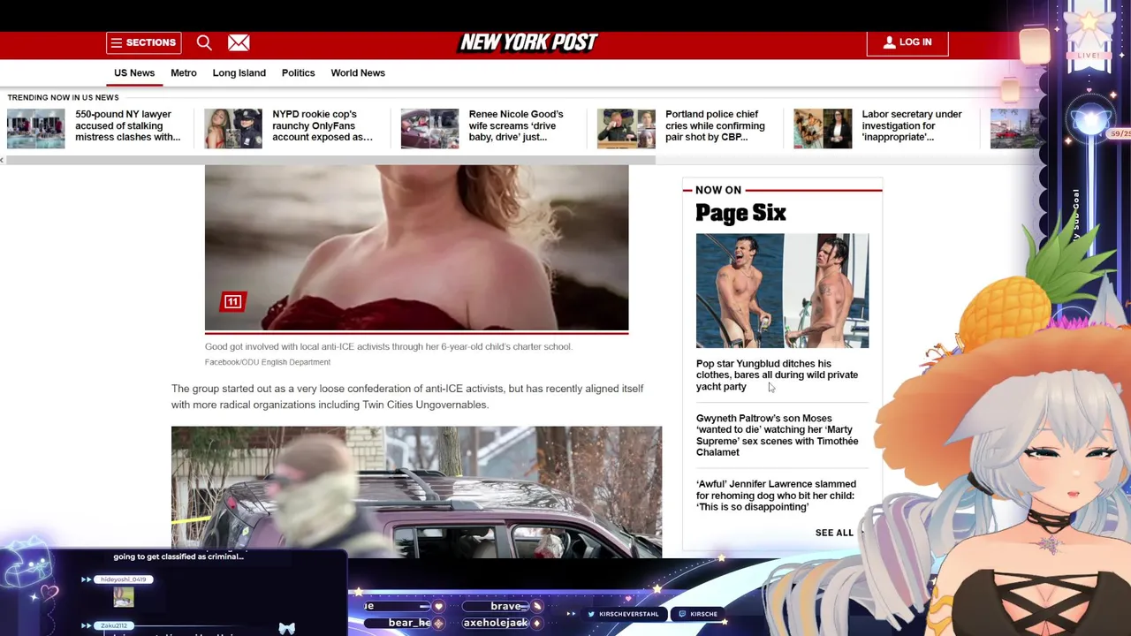Open the 550-pound lawyer story thumbnail

pyautogui.click(x=36, y=128)
